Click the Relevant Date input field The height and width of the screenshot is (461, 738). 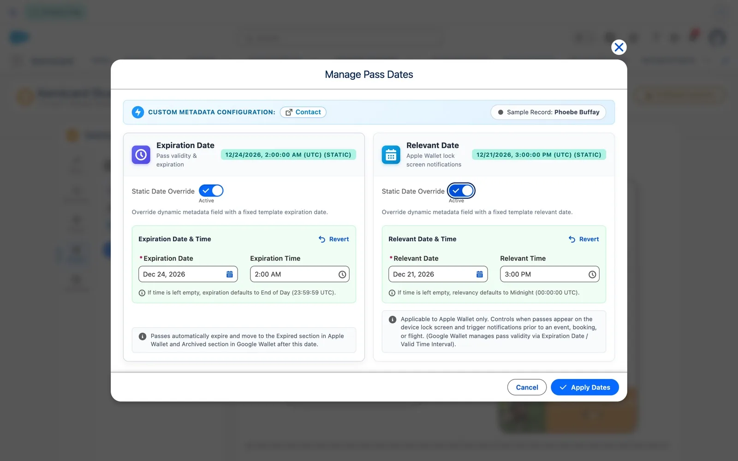point(438,274)
